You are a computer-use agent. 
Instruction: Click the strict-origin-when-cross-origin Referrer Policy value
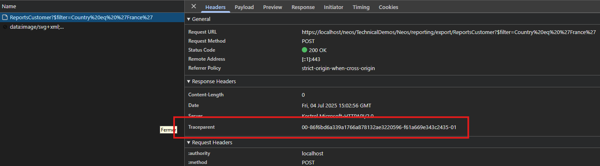click(338, 68)
